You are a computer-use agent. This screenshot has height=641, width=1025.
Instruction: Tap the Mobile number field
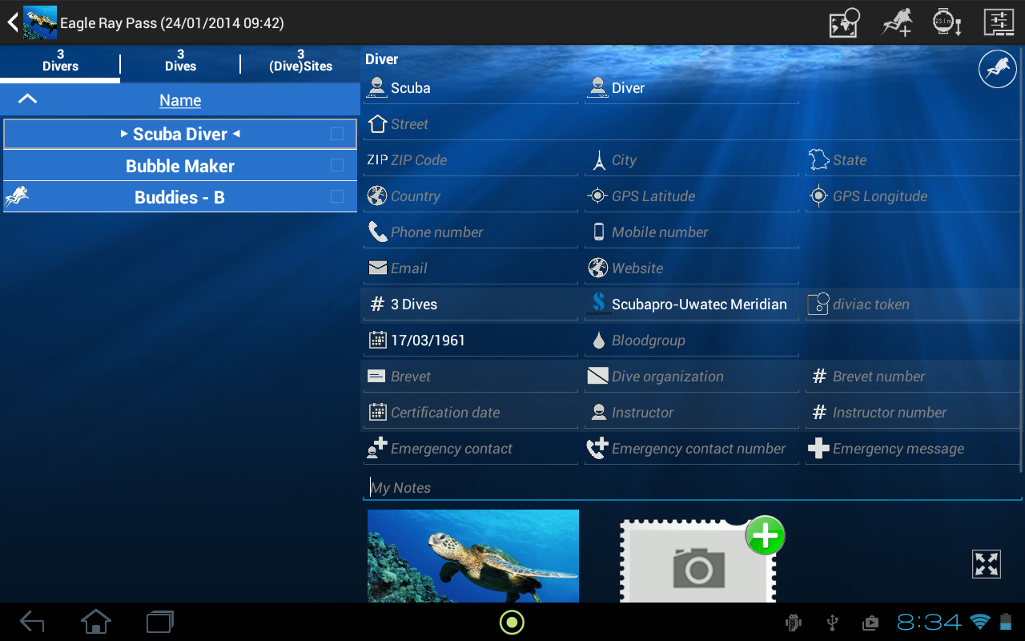point(692,232)
